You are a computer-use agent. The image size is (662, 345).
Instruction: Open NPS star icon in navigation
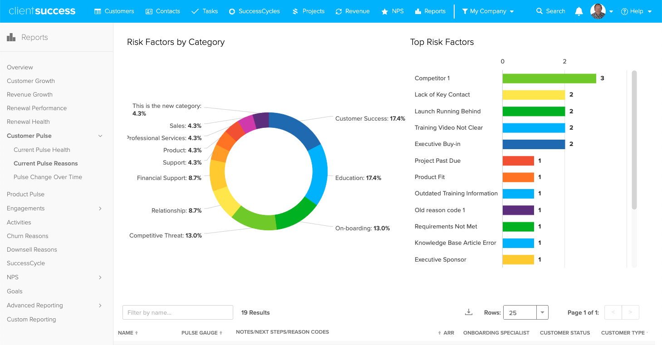pyautogui.click(x=385, y=11)
